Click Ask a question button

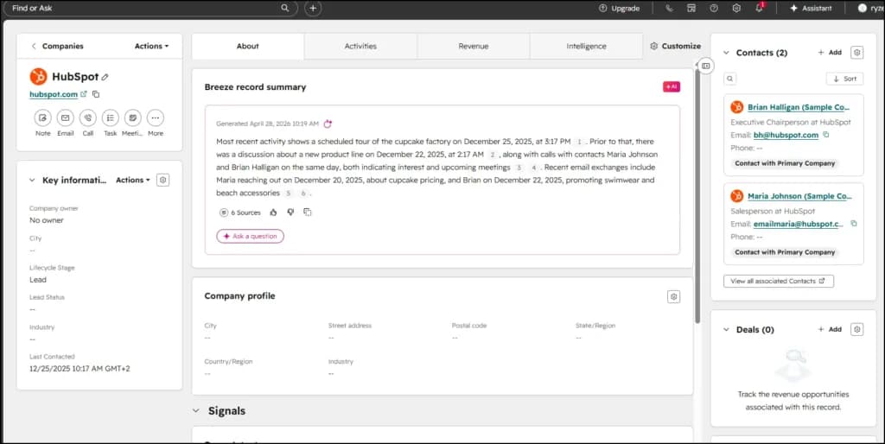coord(250,237)
